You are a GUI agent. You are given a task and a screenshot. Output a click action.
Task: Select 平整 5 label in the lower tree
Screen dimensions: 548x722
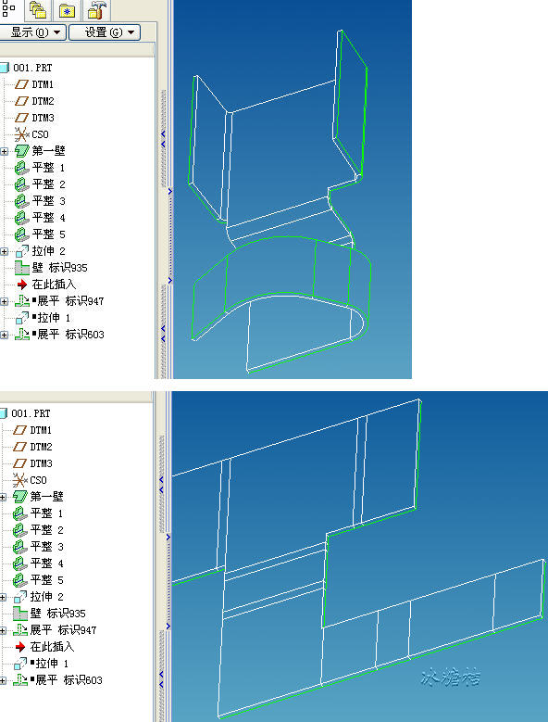46,579
